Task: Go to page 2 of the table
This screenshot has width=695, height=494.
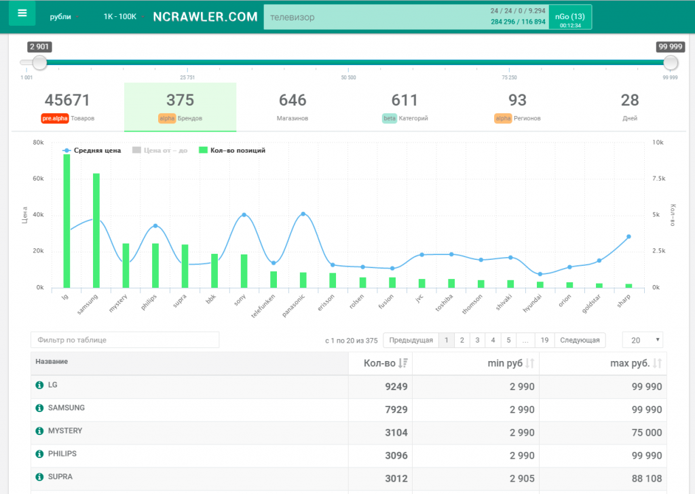Action: (462, 340)
